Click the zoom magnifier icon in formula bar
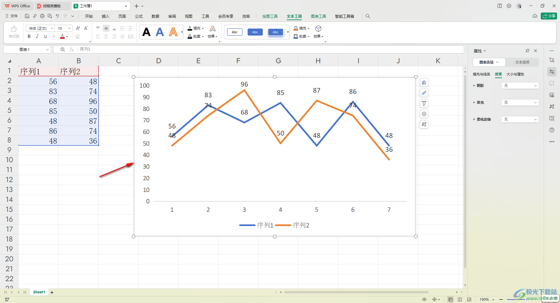 (x=63, y=50)
